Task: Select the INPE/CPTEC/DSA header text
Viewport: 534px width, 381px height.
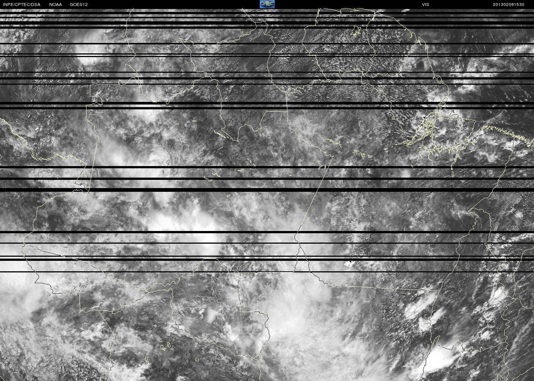Action: [21, 4]
